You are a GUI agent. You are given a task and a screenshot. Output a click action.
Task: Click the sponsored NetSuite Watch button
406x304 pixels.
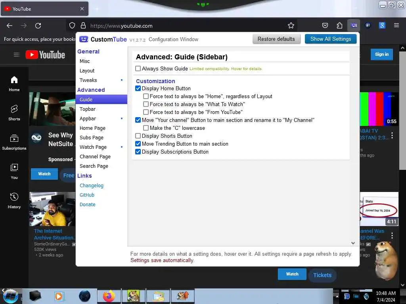pos(44,174)
